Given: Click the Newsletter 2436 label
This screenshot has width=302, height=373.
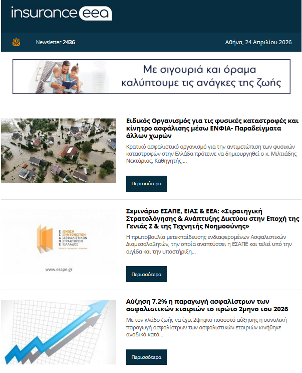Looking at the screenshot, I should click(x=55, y=42).
